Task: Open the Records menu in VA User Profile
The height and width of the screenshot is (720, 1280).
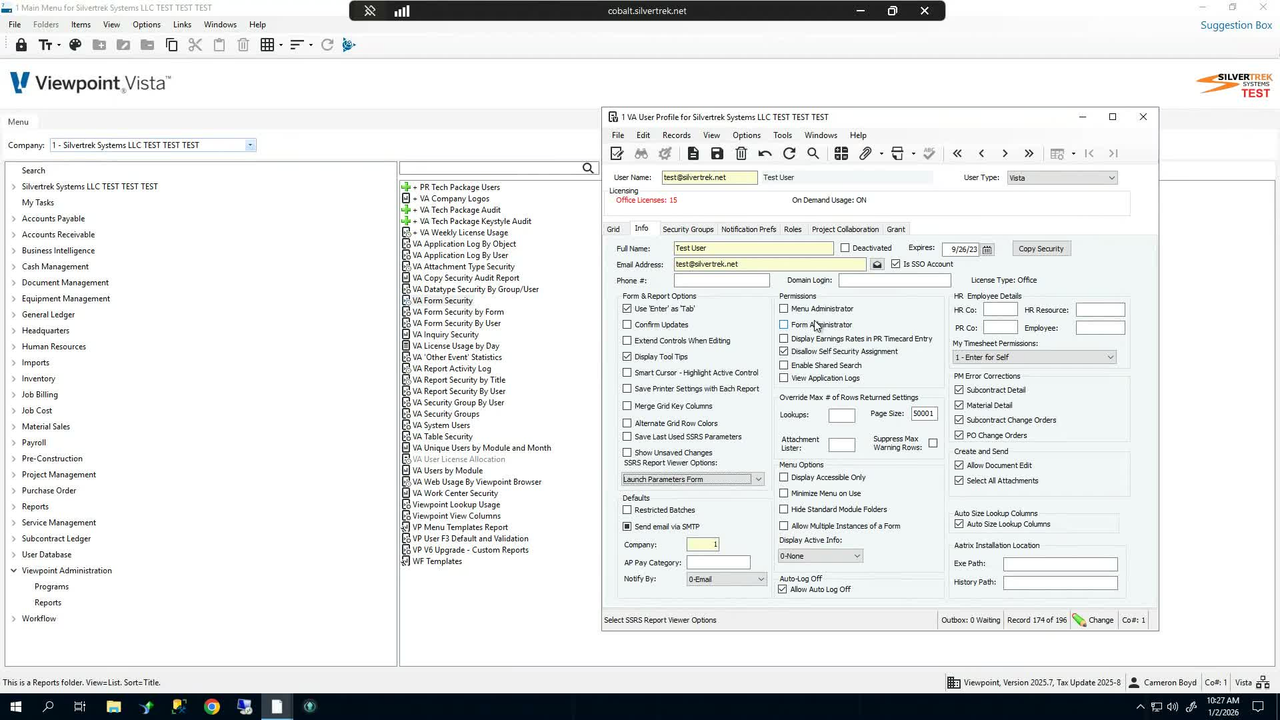Action: tap(676, 135)
